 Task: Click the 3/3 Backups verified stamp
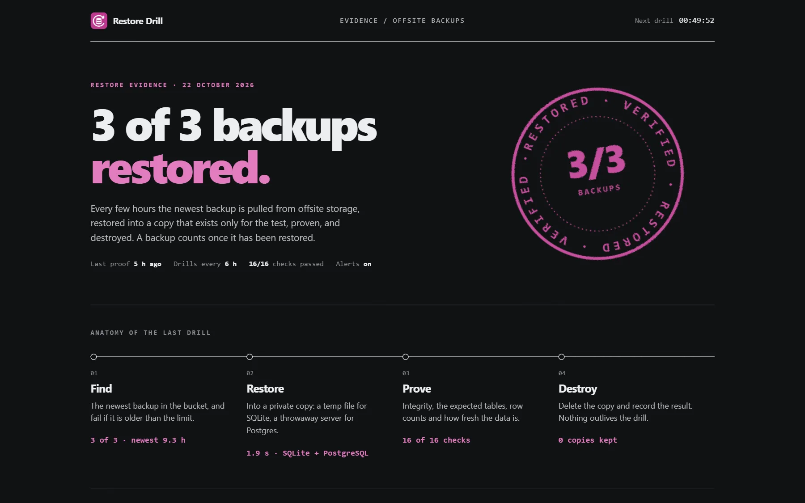(x=597, y=173)
